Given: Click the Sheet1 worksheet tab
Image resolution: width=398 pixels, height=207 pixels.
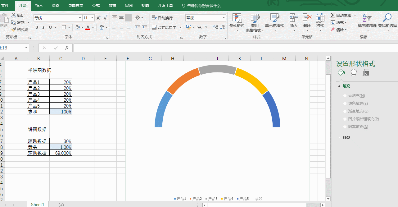Looking at the screenshot, I should click(37, 204).
